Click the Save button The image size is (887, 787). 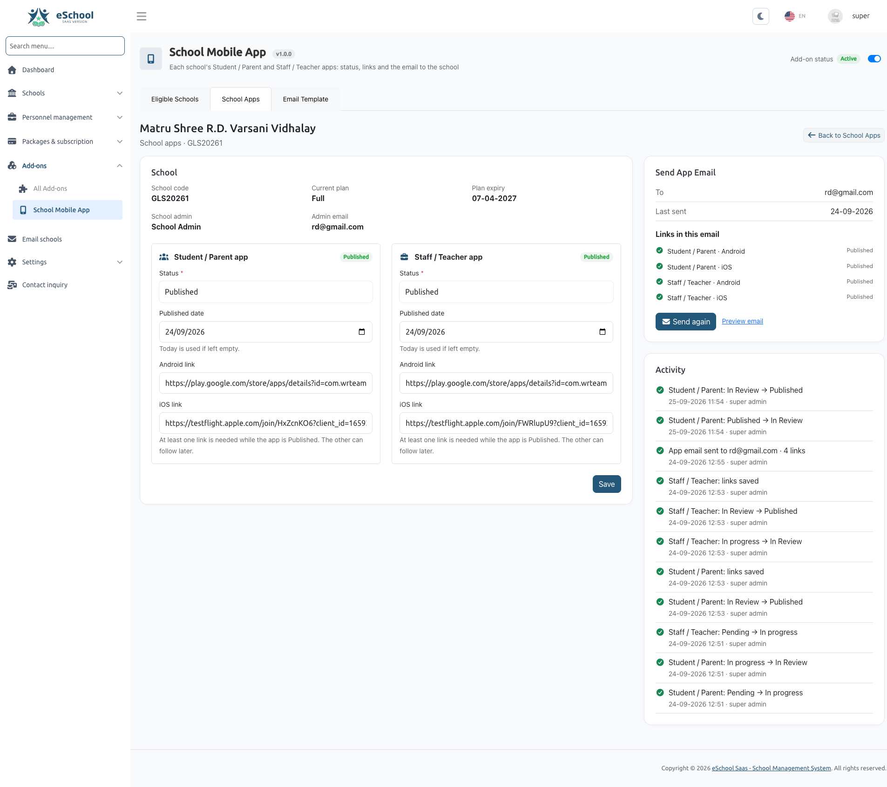(607, 484)
